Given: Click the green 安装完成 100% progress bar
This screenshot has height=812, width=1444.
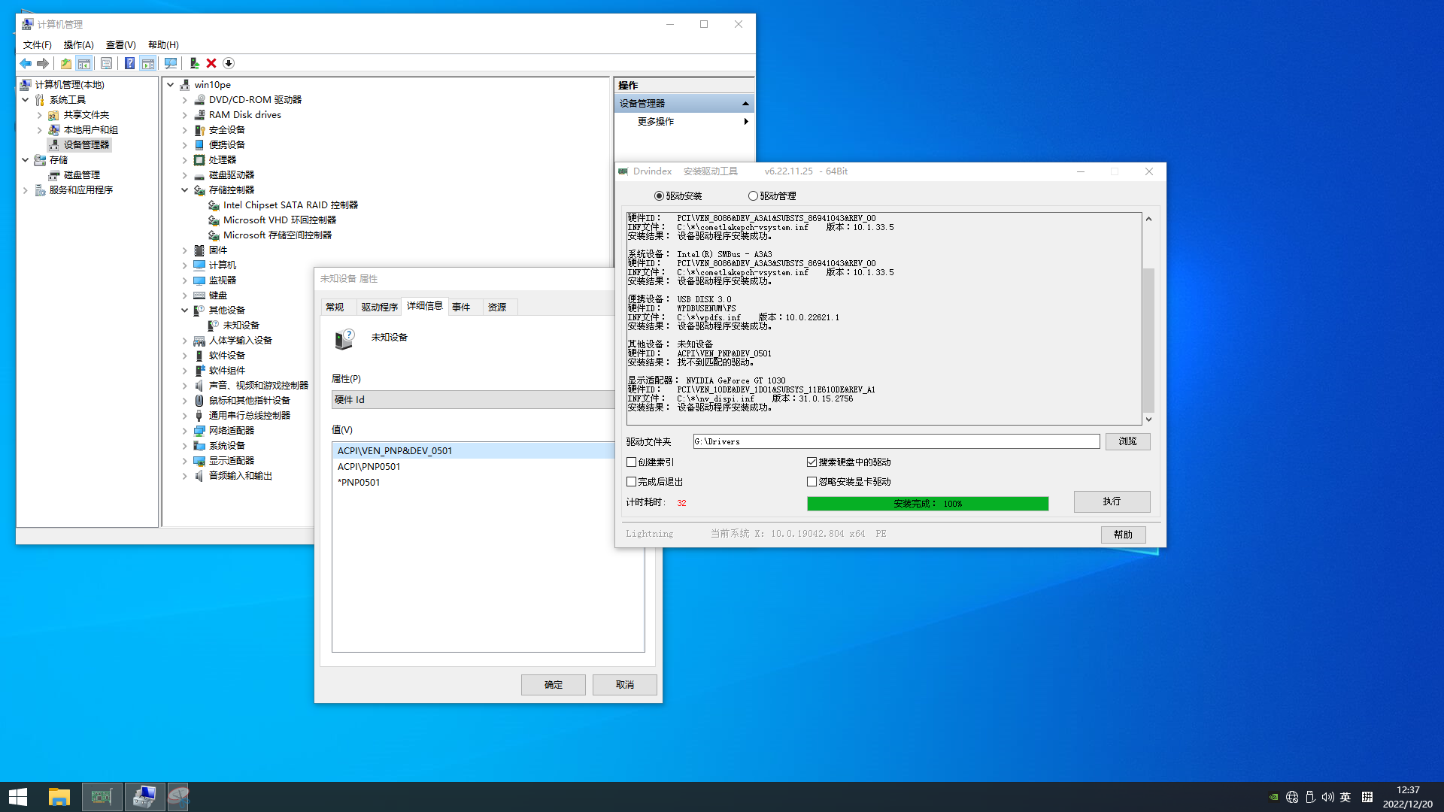Looking at the screenshot, I should (927, 504).
